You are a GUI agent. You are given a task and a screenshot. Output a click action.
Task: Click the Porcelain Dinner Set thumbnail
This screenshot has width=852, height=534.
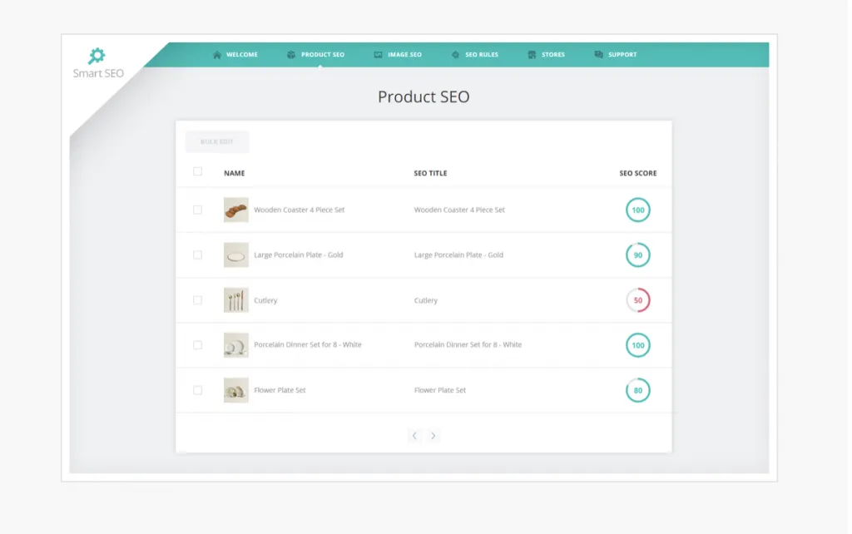click(235, 345)
